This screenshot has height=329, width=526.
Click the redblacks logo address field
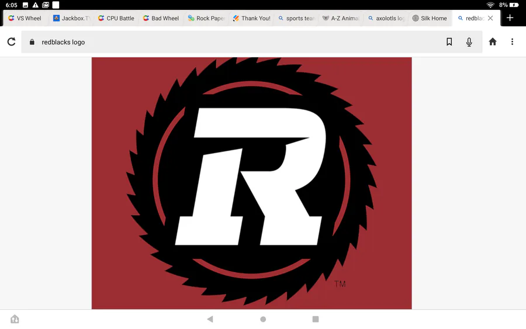[x=251, y=42]
